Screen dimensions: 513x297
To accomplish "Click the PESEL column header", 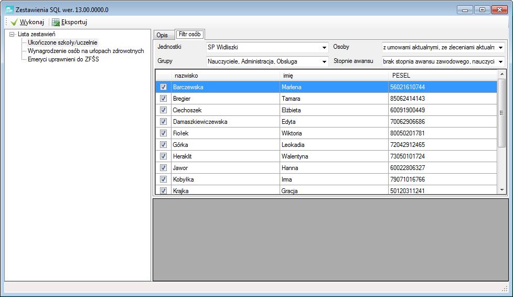I will click(x=443, y=76).
